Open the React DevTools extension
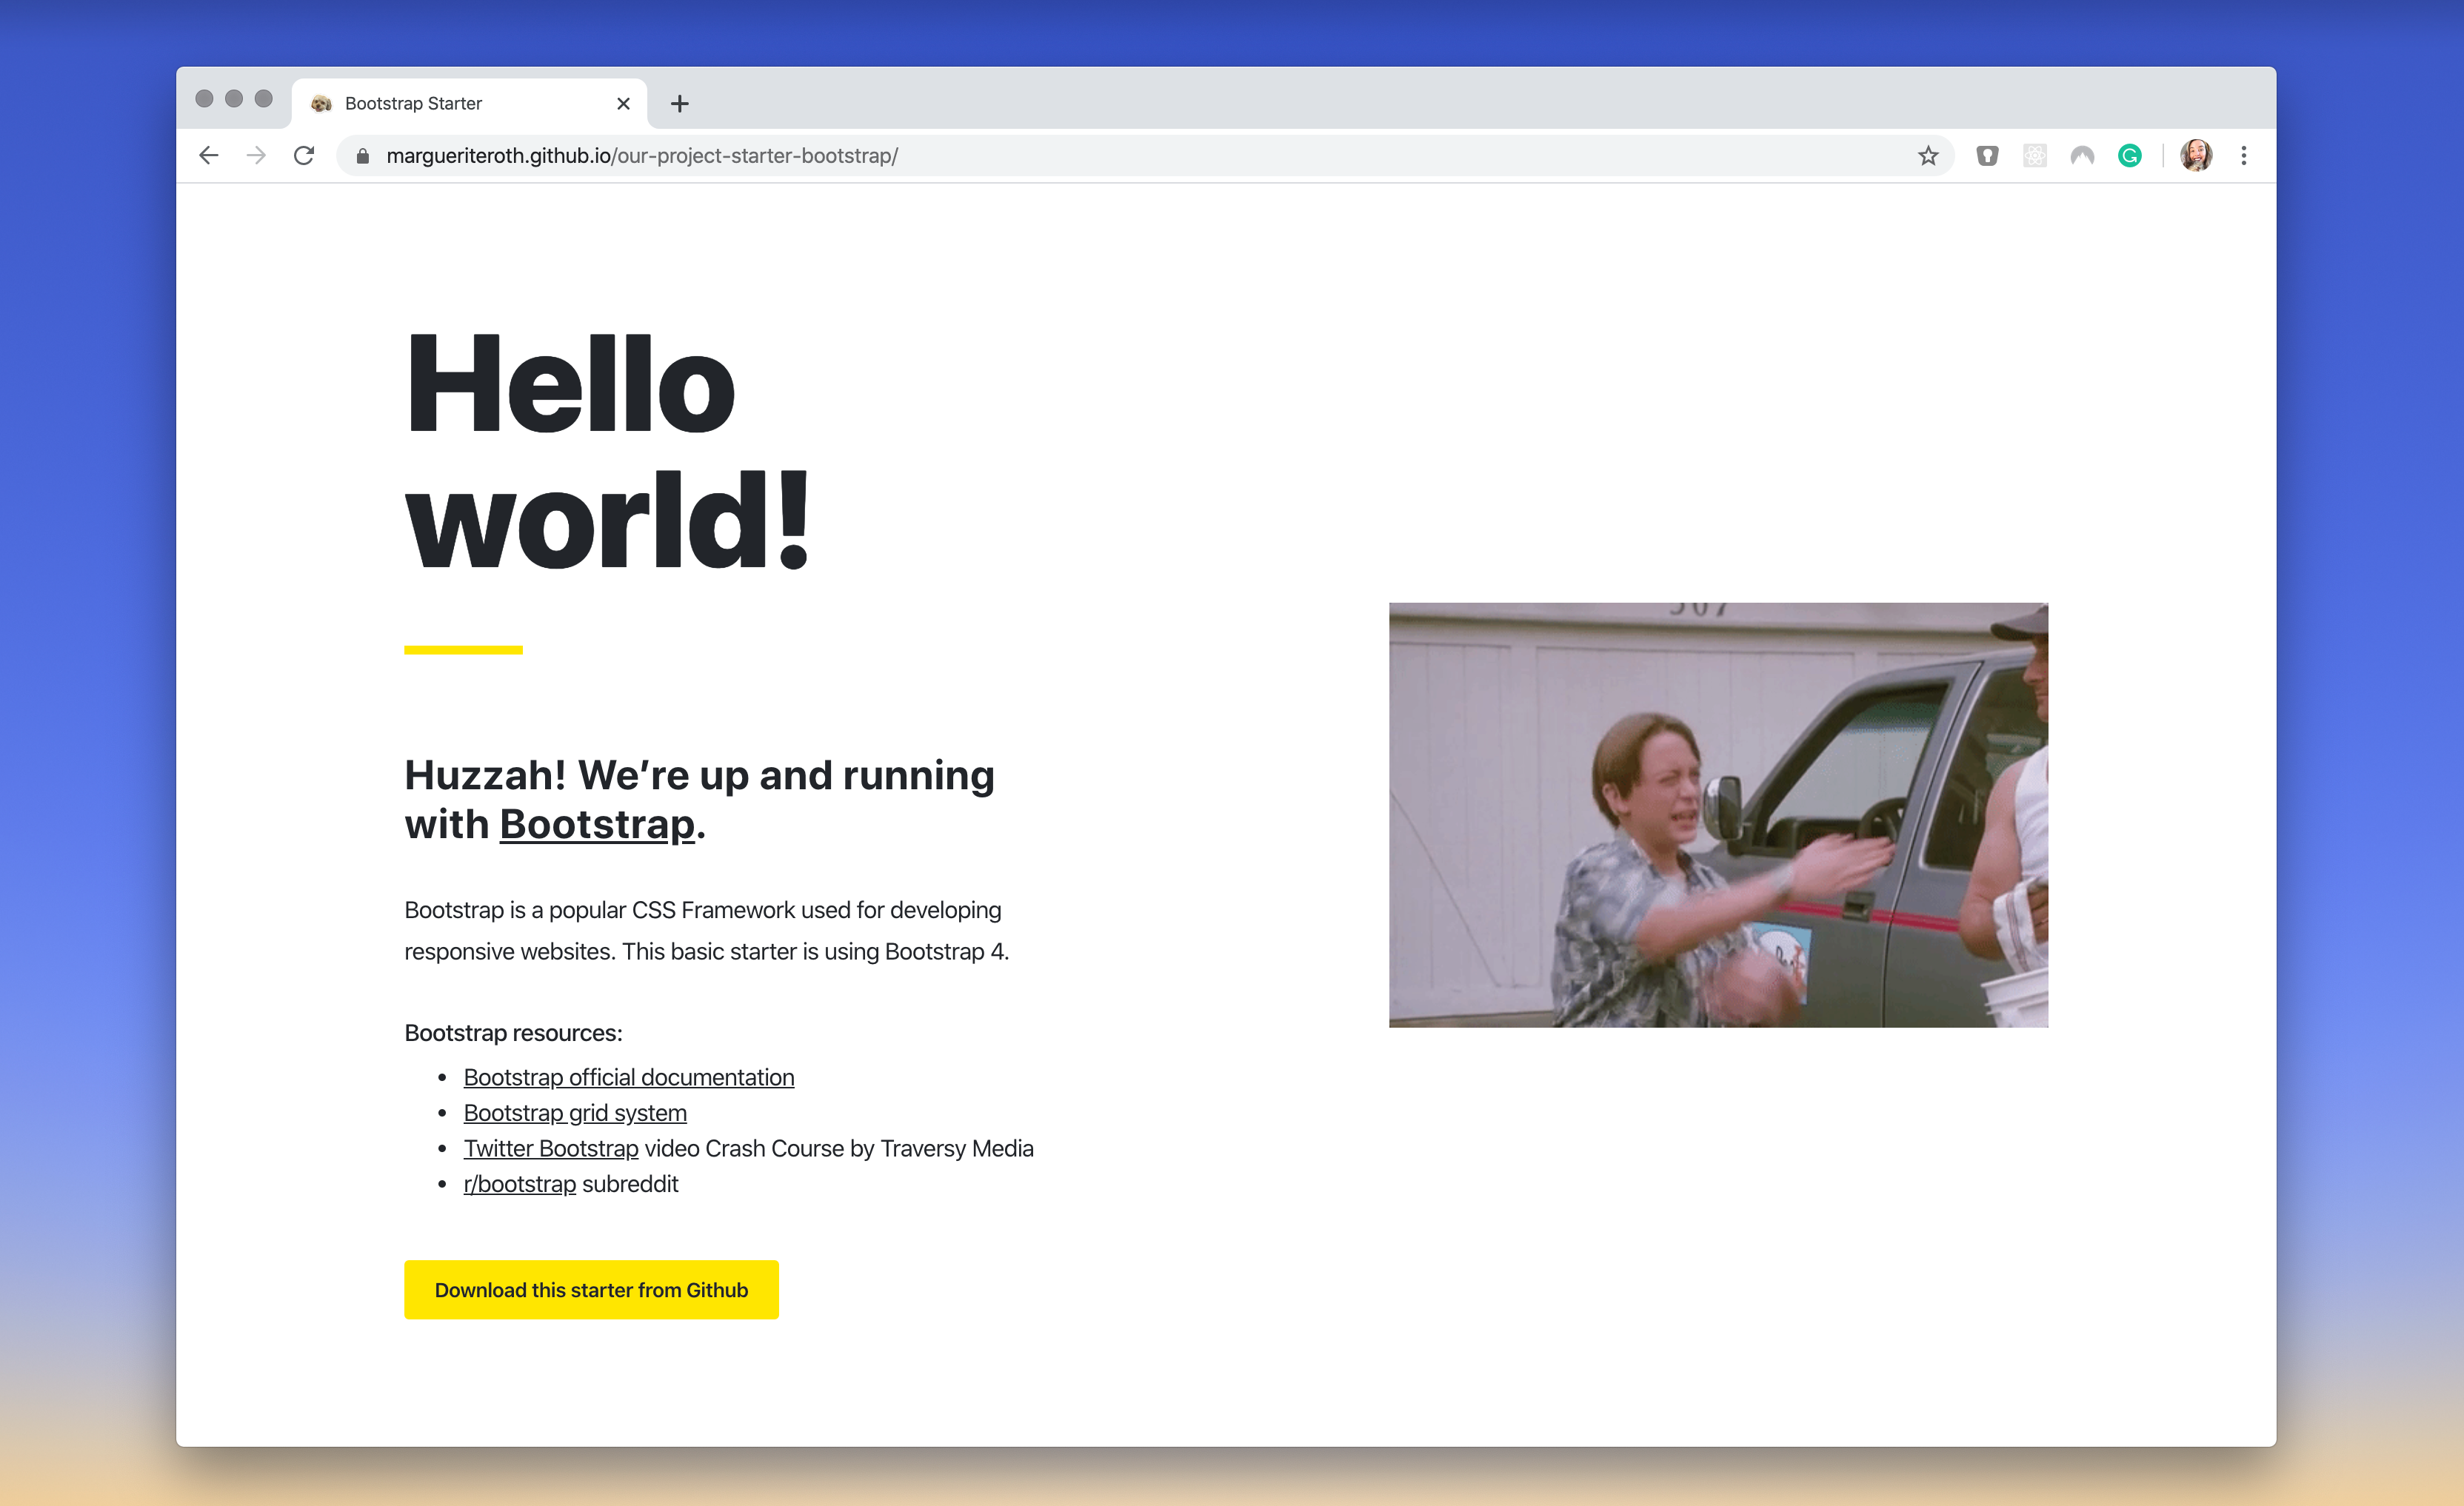This screenshot has height=1506, width=2464. click(x=2034, y=155)
